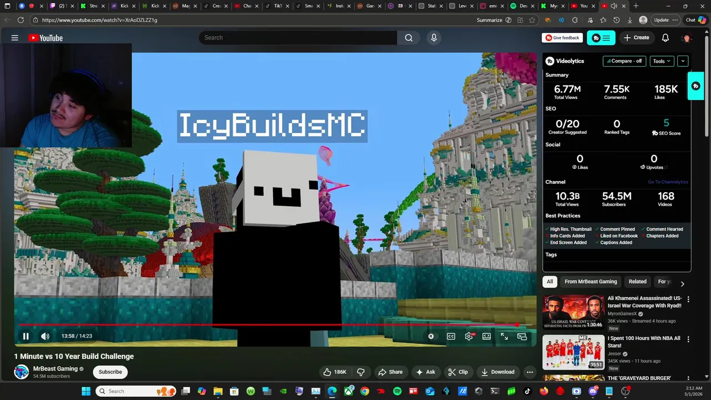Open the Tools dropdown in Videolytics
711x400 pixels.
tap(662, 61)
